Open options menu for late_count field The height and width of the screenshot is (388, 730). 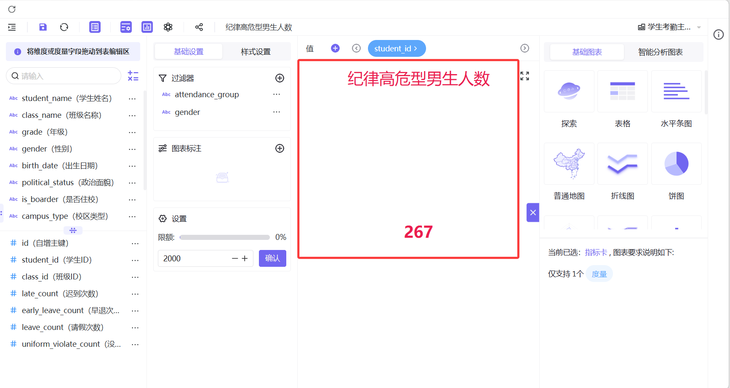tap(135, 294)
